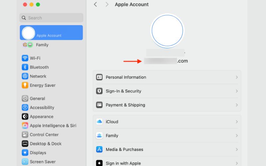The image size is (266, 166).
Task: Expand Sign in with Apple chevron
Action: [237, 163]
